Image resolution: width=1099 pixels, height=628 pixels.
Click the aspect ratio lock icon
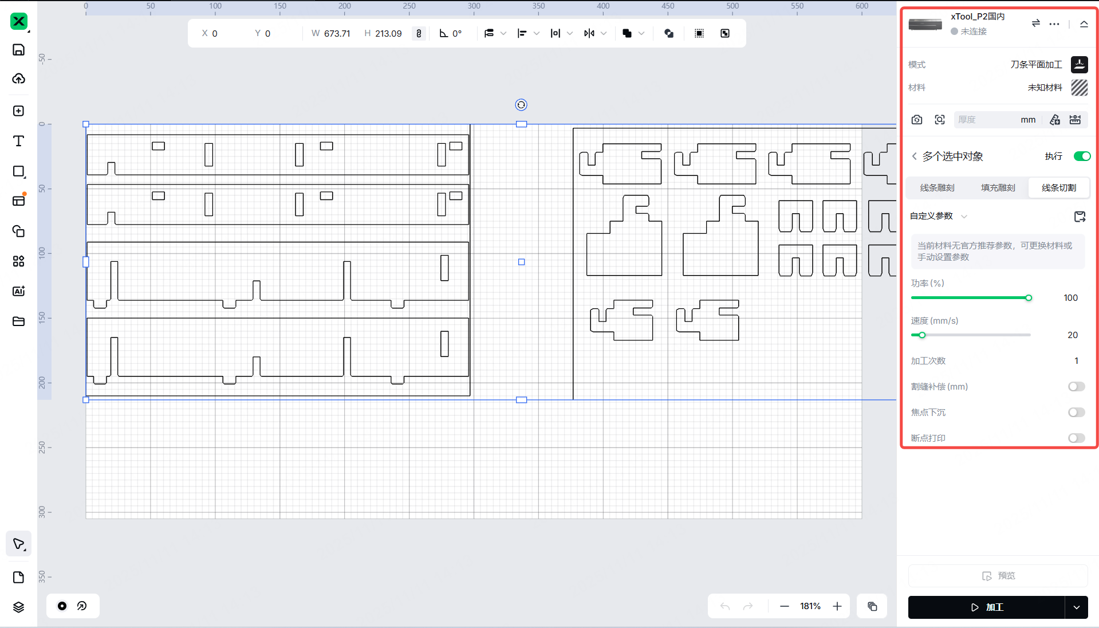click(x=419, y=34)
